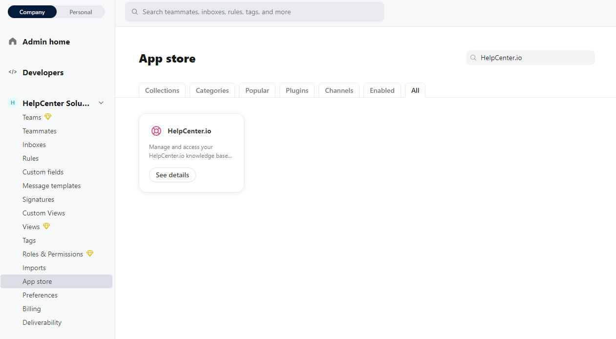This screenshot has width=616, height=339.
Task: Switch to the Personal settings toggle
Action: 81,12
